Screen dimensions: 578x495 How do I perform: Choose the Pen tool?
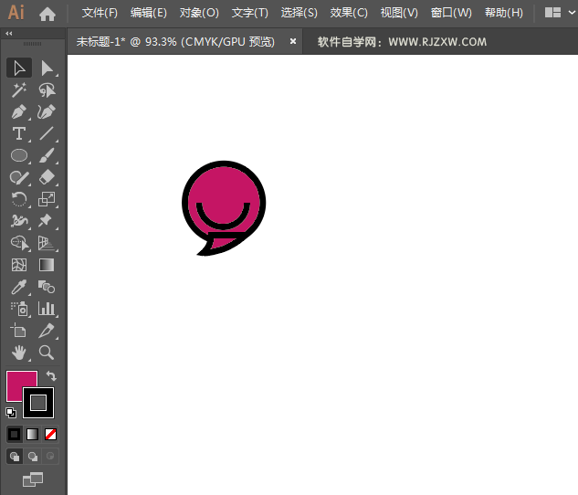click(18, 112)
